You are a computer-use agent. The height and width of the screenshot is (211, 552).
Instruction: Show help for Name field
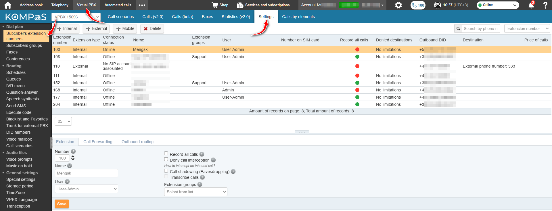click(70, 166)
